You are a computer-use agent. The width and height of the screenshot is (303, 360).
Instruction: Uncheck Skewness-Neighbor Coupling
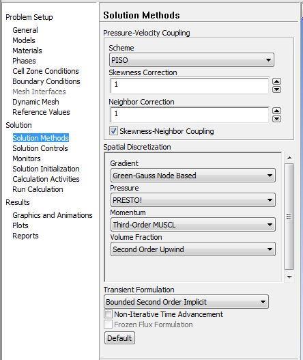tap(113, 131)
